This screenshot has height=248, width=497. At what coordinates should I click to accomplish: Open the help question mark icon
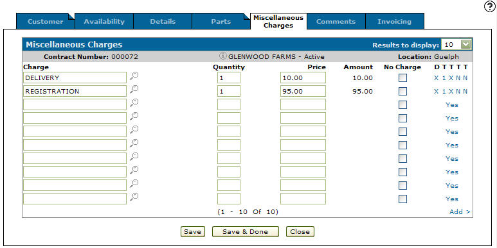(490, 6)
